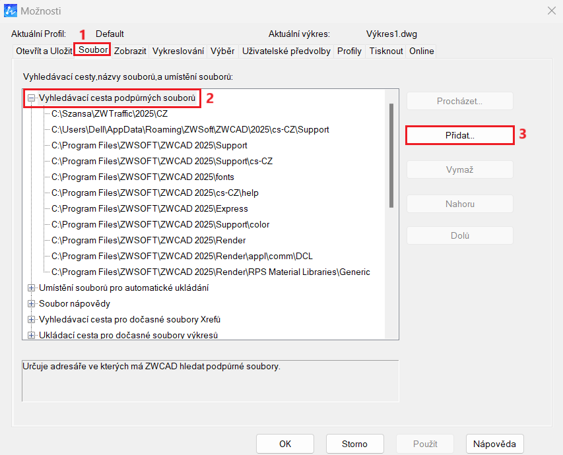The height and width of the screenshot is (455, 563).
Task: Open the Výběr tab
Action: [222, 51]
